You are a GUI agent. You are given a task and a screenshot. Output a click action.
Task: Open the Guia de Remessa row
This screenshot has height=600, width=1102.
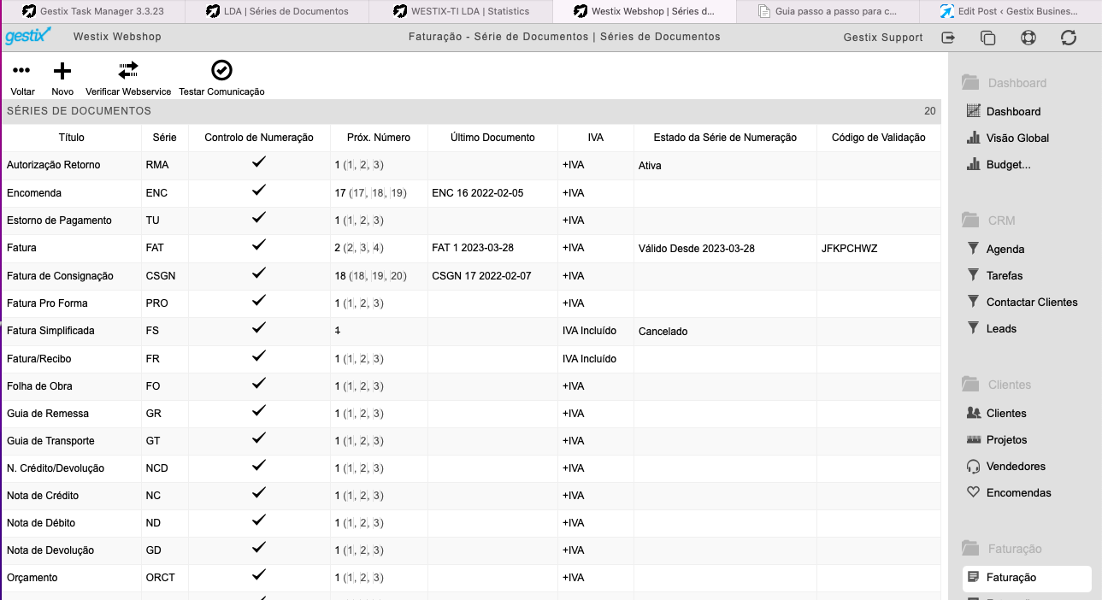(473, 414)
